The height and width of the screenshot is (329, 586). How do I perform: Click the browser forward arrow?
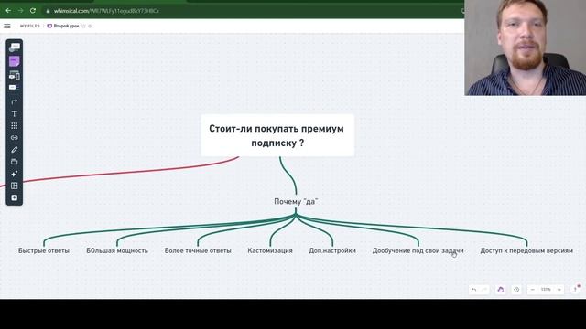tap(20, 11)
